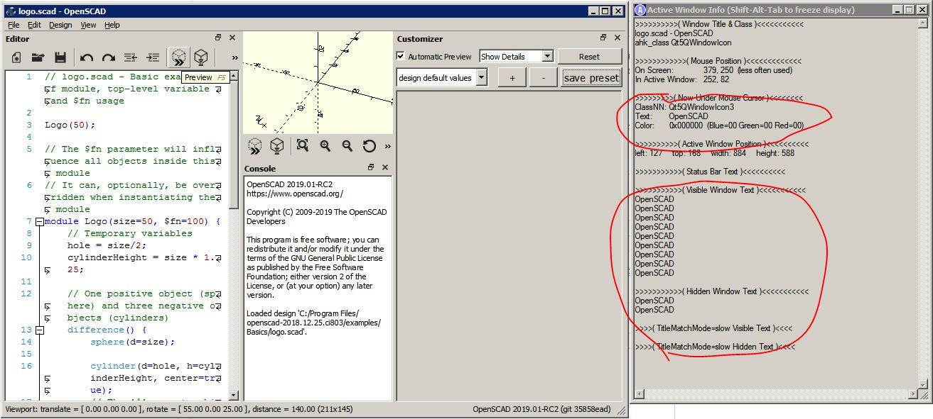
Task: Open the Edit menu
Action: 34,25
